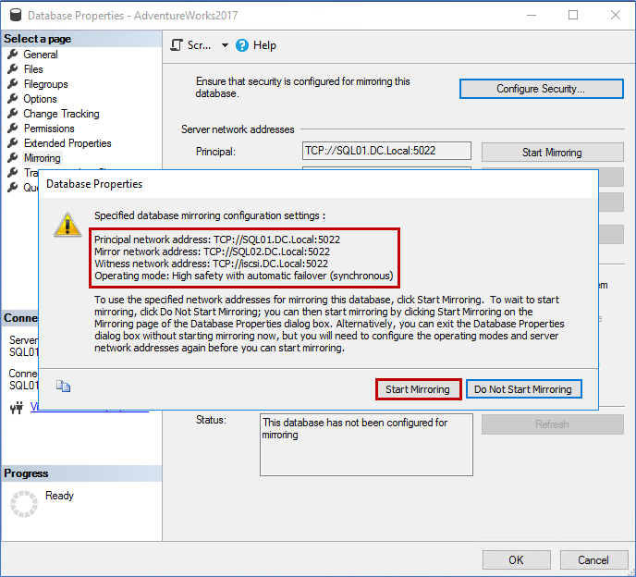Select the Mirroring page
This screenshot has width=636, height=577.
43,158
